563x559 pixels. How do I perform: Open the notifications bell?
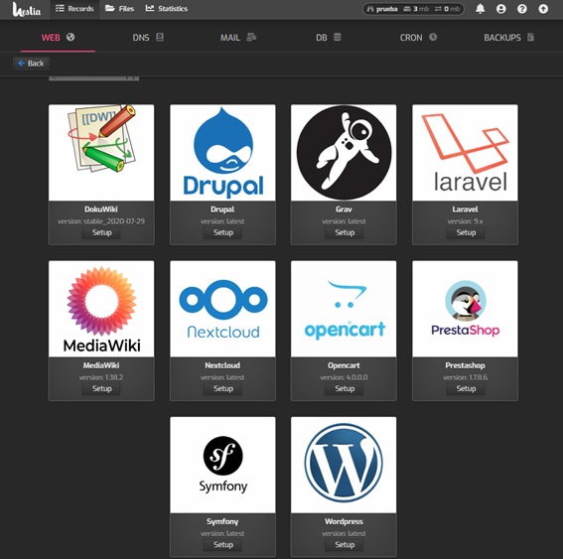point(480,9)
